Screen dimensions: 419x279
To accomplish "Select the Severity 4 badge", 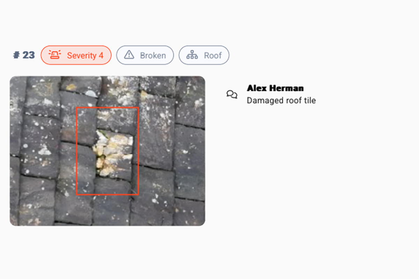I will click(76, 55).
